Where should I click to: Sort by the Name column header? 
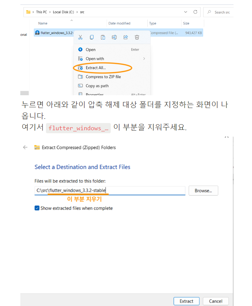tap(43, 23)
